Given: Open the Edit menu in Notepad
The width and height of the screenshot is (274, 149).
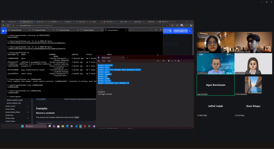Looking at the screenshot, I should tap(104, 61).
